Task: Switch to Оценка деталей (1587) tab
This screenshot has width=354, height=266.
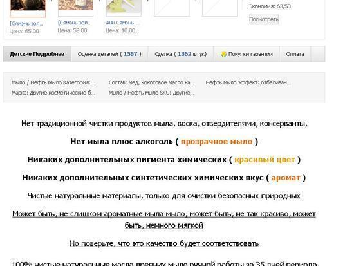Action: click(x=109, y=54)
